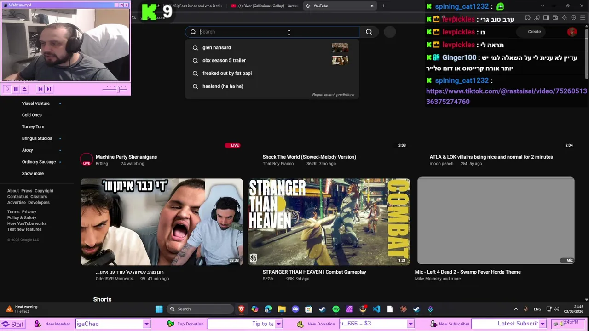Image resolution: width=589 pixels, height=331 pixels.
Task: Open the ATLA & LOK villains video title
Action: click(x=491, y=157)
